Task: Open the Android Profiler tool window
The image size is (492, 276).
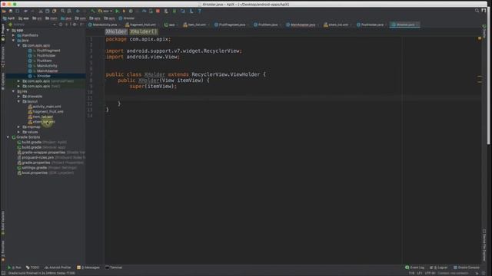Action: point(58,268)
